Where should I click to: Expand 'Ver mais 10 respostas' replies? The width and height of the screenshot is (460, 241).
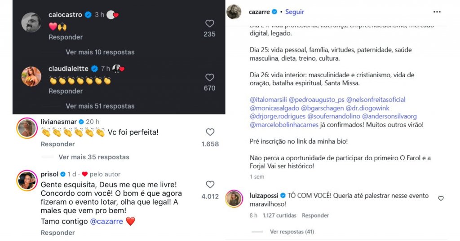point(100,52)
